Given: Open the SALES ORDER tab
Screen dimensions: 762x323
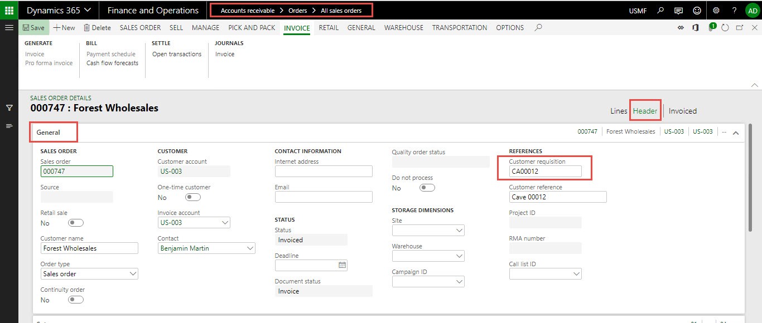Looking at the screenshot, I should click(140, 27).
